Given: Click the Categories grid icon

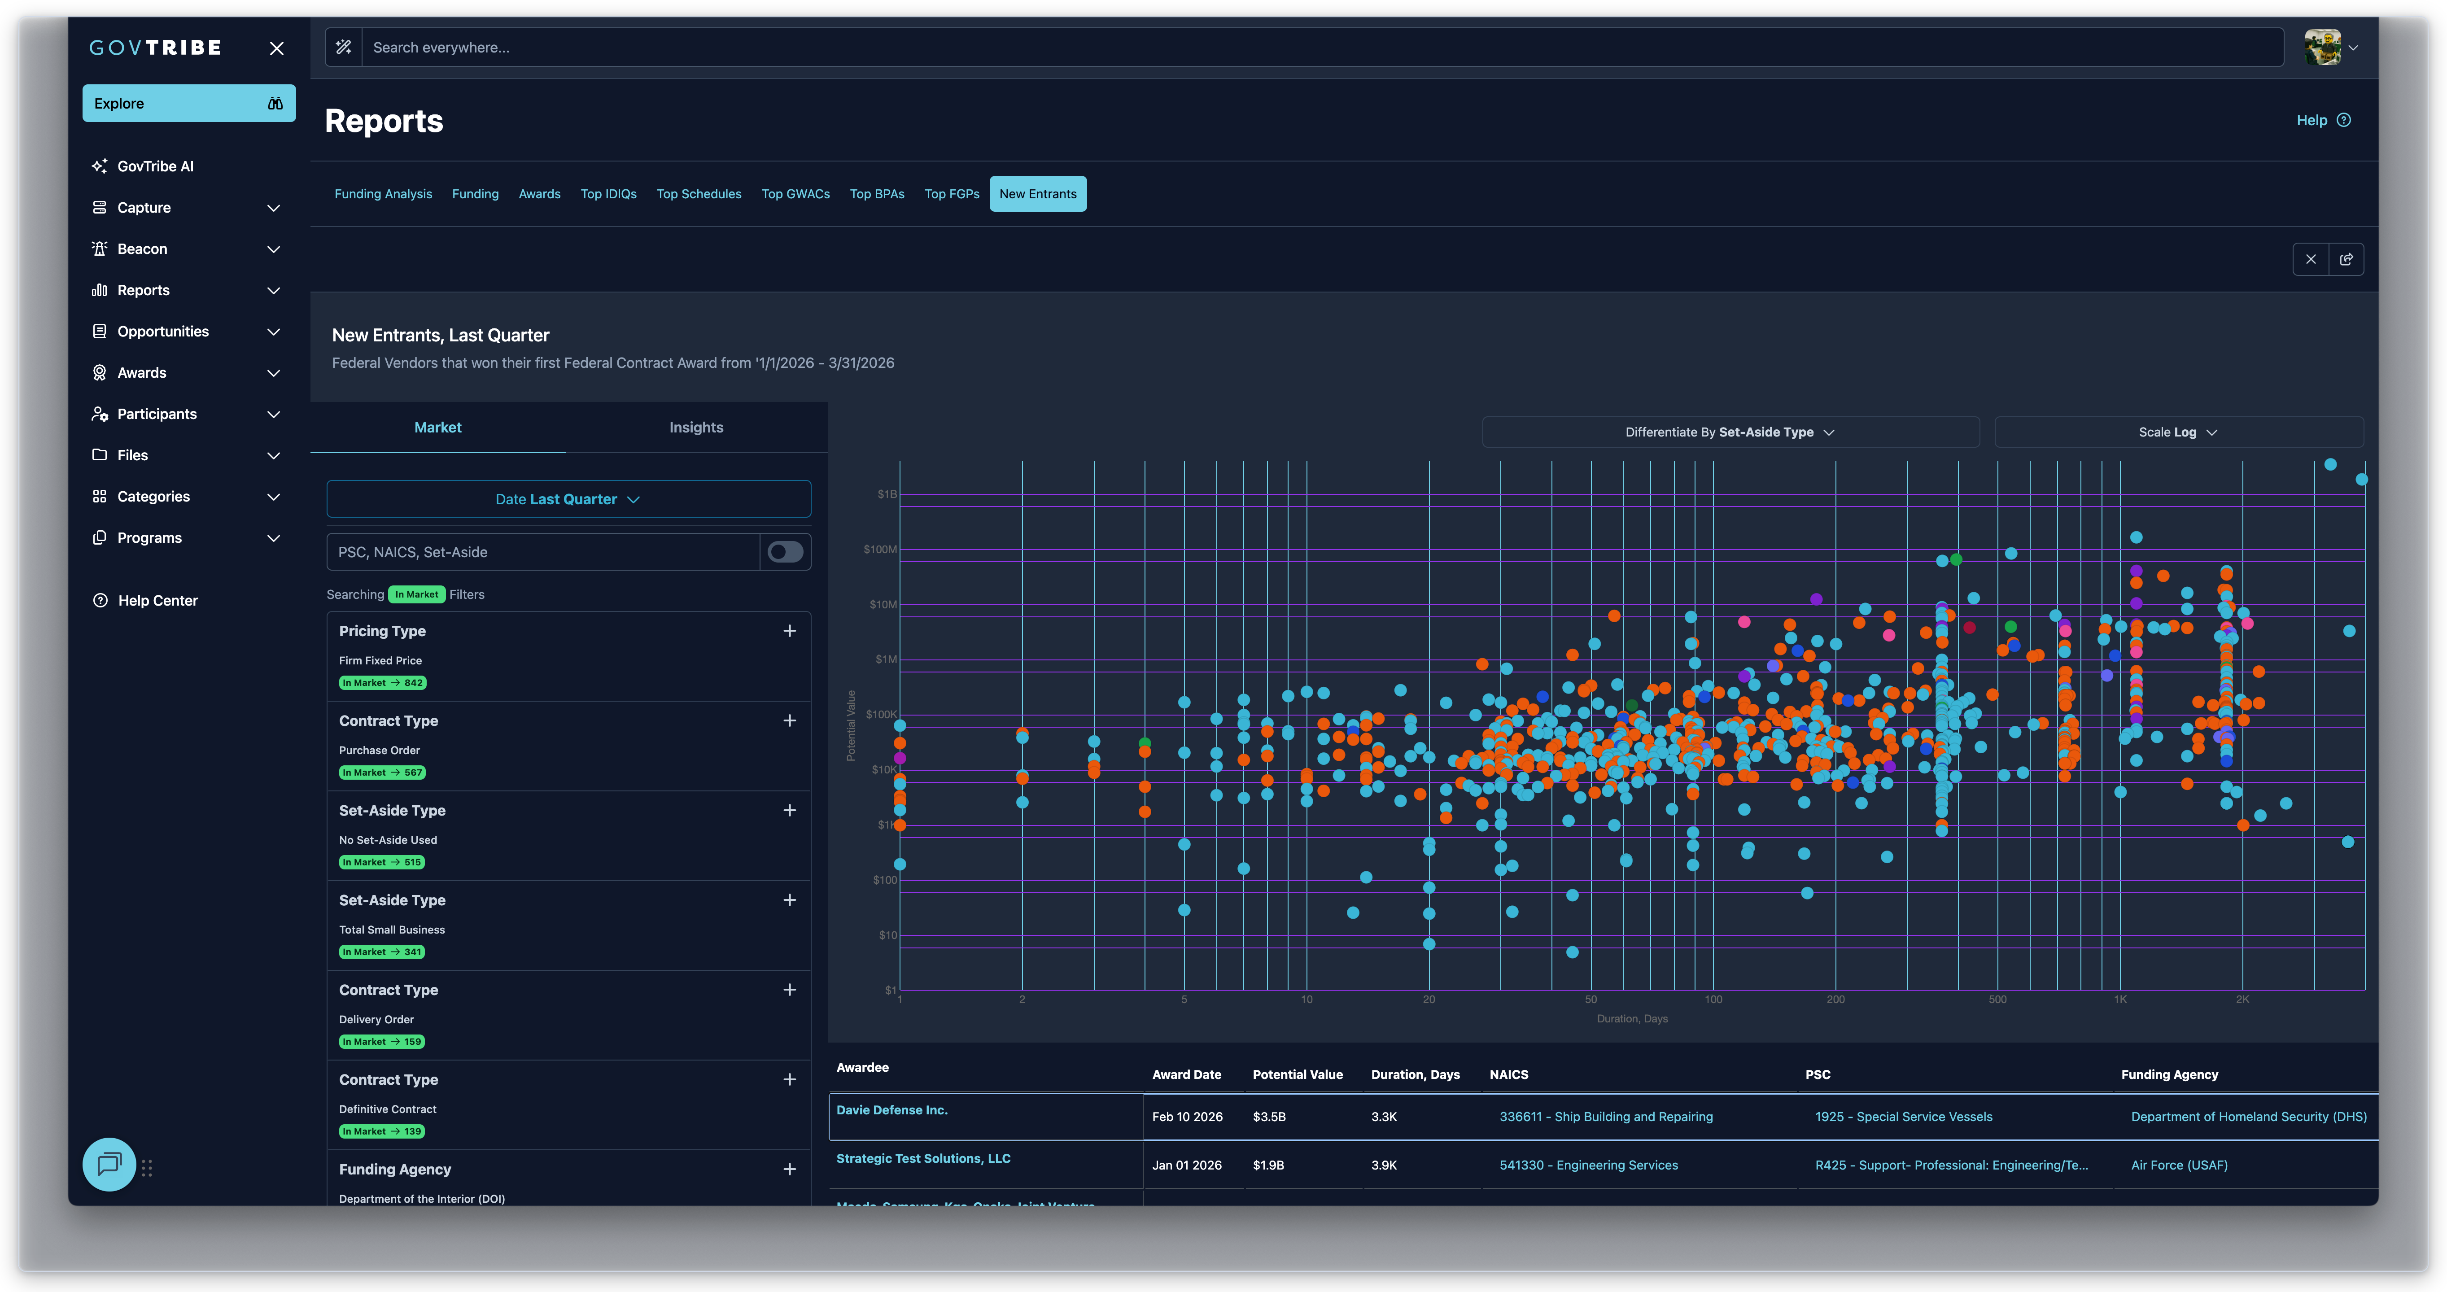Looking at the screenshot, I should tap(100, 497).
